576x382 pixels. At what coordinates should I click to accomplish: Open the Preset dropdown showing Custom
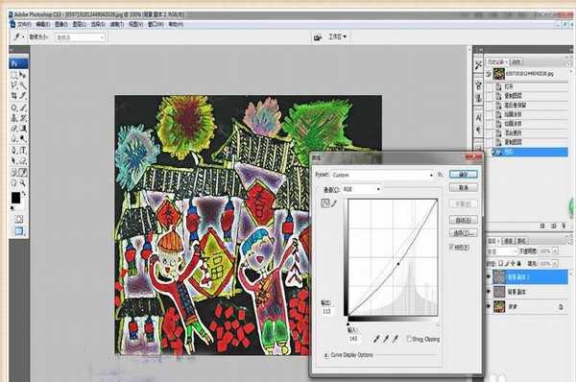click(383, 175)
